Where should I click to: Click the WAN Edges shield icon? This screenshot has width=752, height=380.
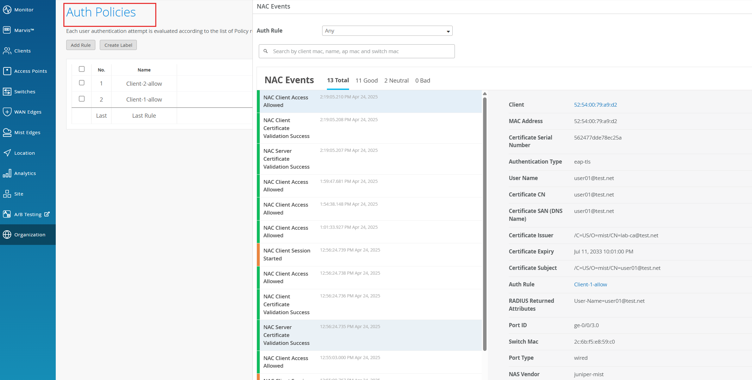click(x=7, y=112)
